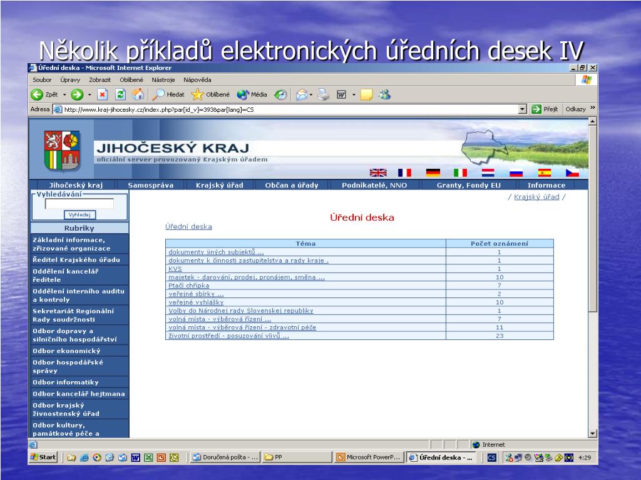Open Občan a úřady navigation tab
The height and width of the screenshot is (480, 641).
292,185
